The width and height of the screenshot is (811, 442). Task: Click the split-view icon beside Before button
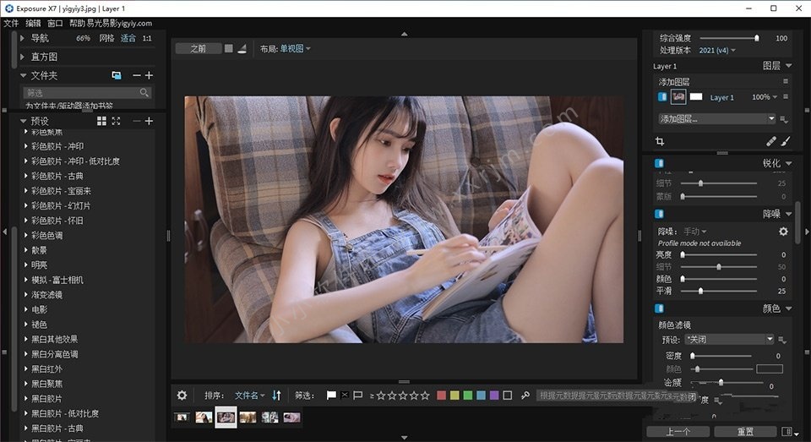coord(242,49)
